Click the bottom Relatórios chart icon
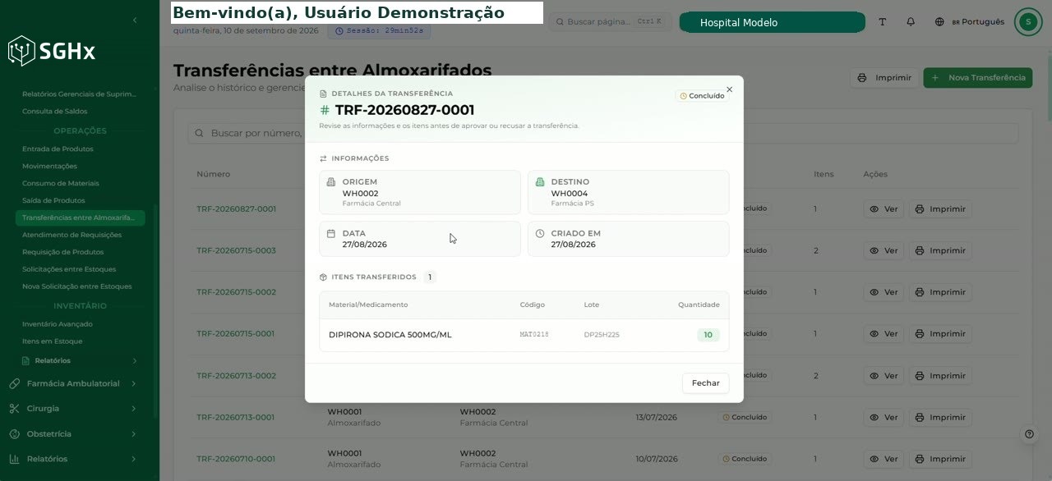This screenshot has width=1052, height=481. pos(14,460)
